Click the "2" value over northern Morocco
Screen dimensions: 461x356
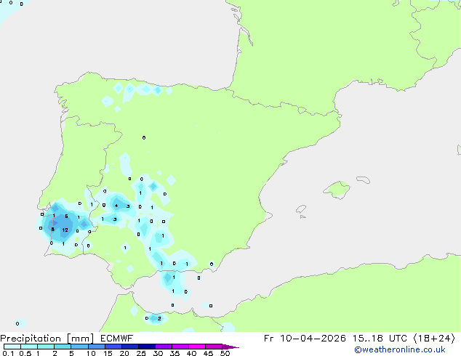coord(159,318)
